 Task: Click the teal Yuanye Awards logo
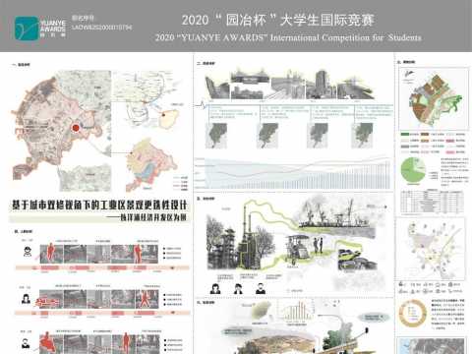click(27, 29)
